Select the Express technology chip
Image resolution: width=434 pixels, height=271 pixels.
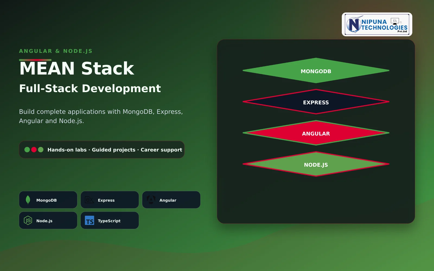[110, 200]
